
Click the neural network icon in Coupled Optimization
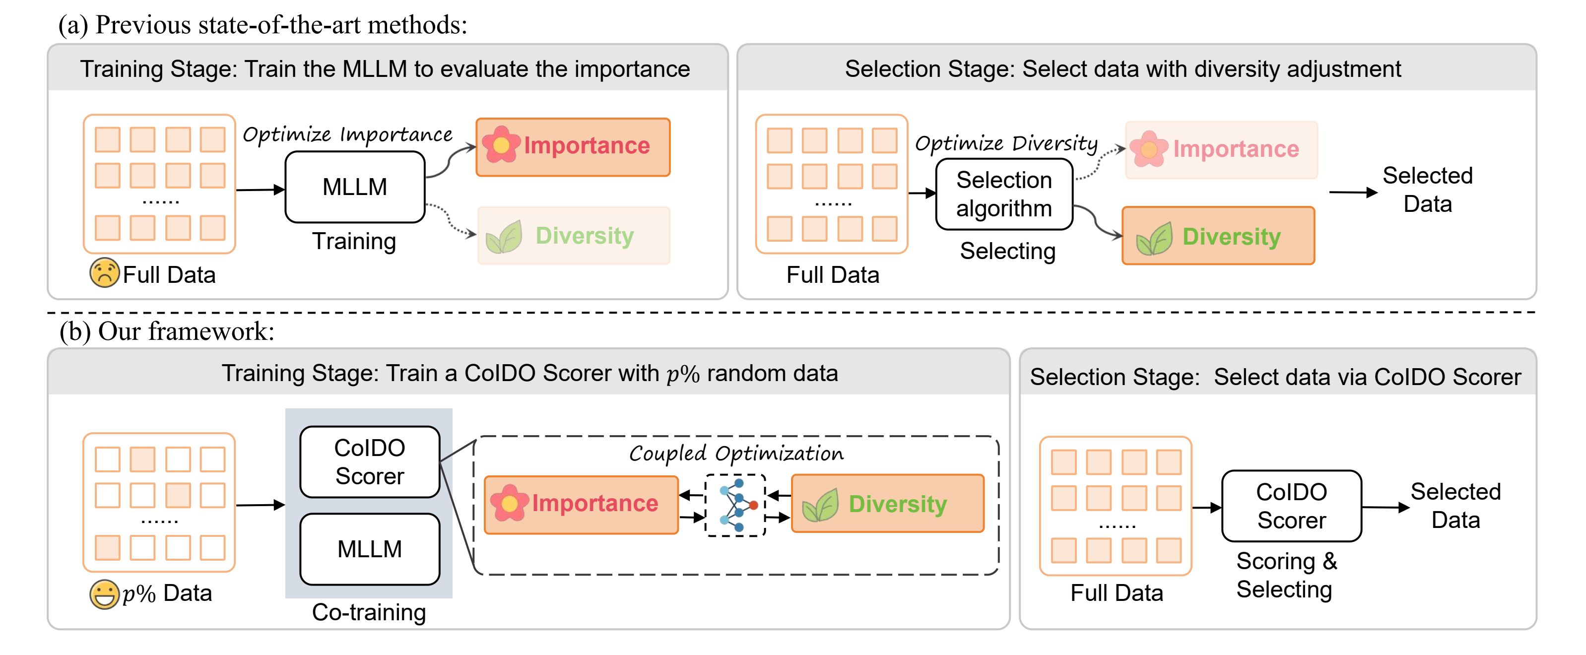(x=736, y=506)
